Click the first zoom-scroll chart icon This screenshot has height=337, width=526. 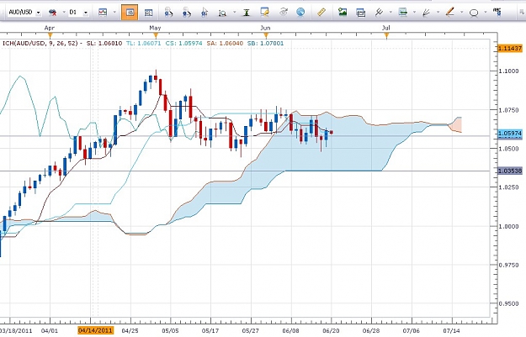pos(168,13)
